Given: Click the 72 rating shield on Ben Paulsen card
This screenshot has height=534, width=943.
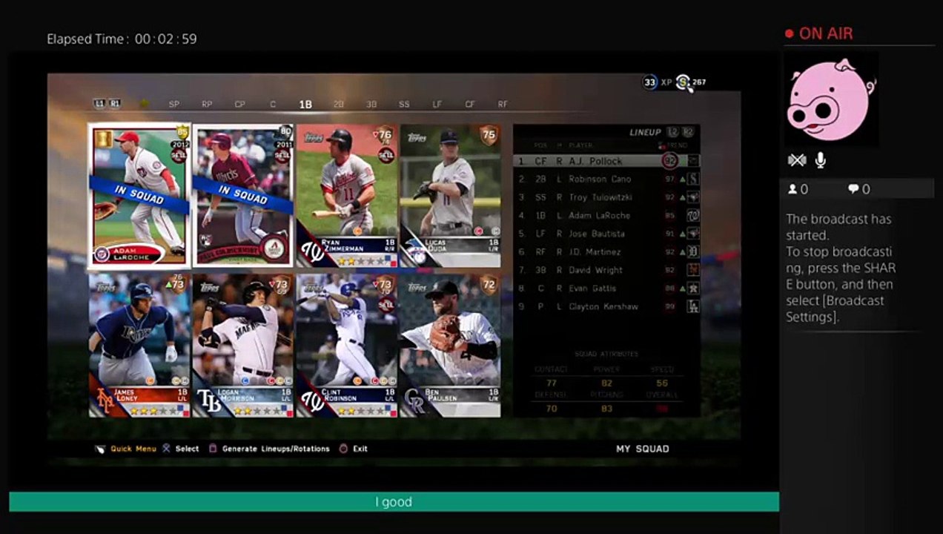Looking at the screenshot, I should [x=488, y=285].
